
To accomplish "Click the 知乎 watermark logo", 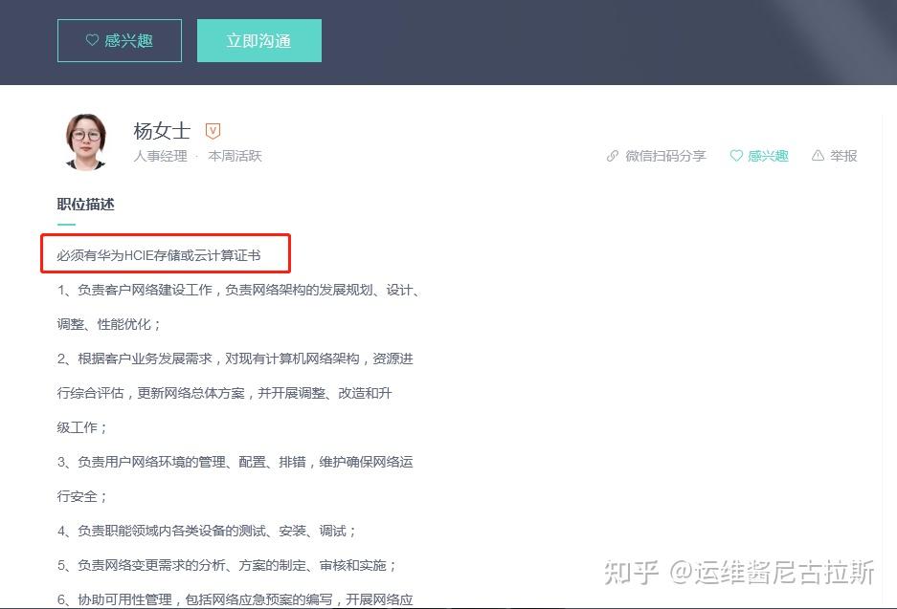I will pos(630,573).
